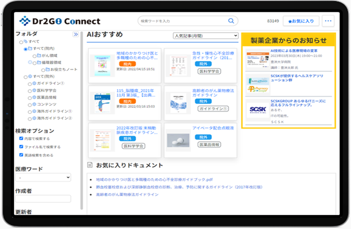Screen dimensions: 351x229
Task: Click folder icon beside お役立ちノート
Action: [x=47, y=69]
